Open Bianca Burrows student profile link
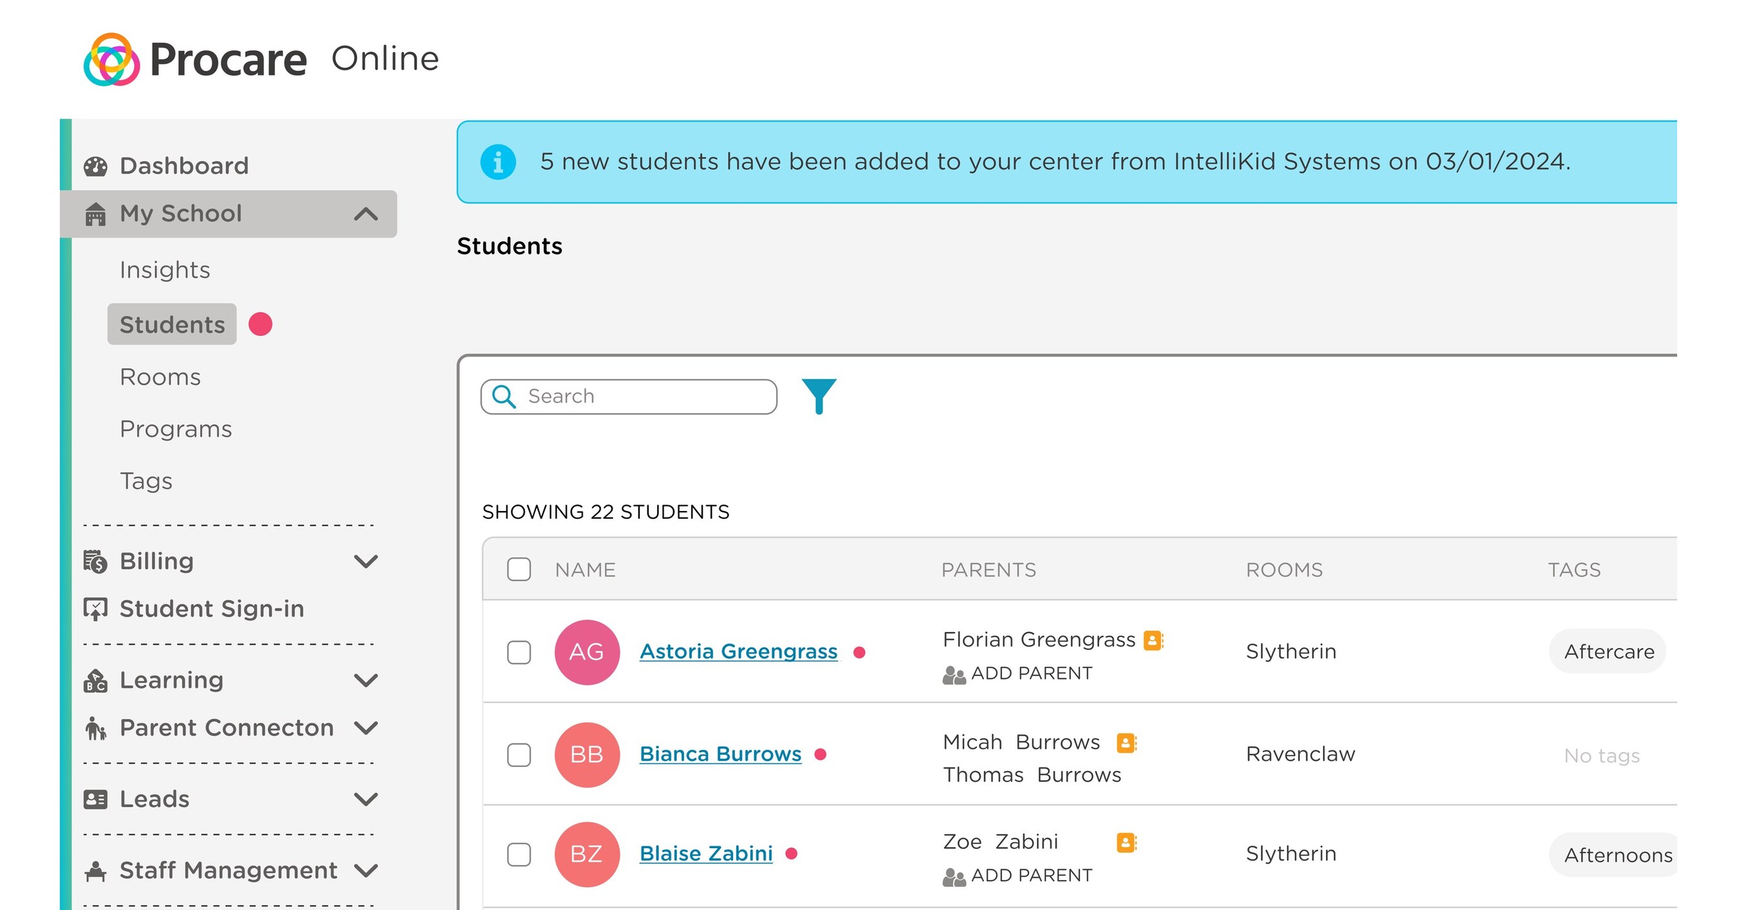Screen dimensions: 1737x910 (720, 754)
